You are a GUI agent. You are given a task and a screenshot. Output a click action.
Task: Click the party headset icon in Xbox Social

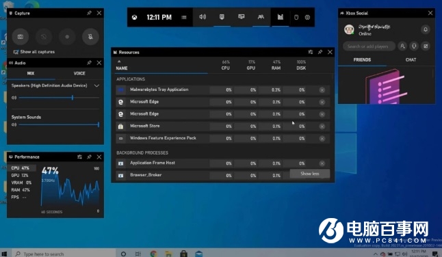(414, 46)
